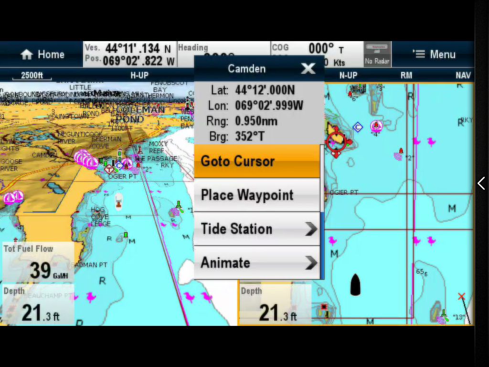Click the pink bell buoy "4" icon
The height and width of the screenshot is (367, 489).
click(x=376, y=126)
